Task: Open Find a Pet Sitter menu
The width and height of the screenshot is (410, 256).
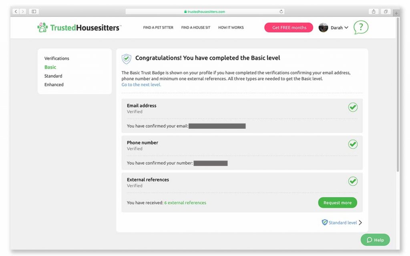Action: click(158, 28)
